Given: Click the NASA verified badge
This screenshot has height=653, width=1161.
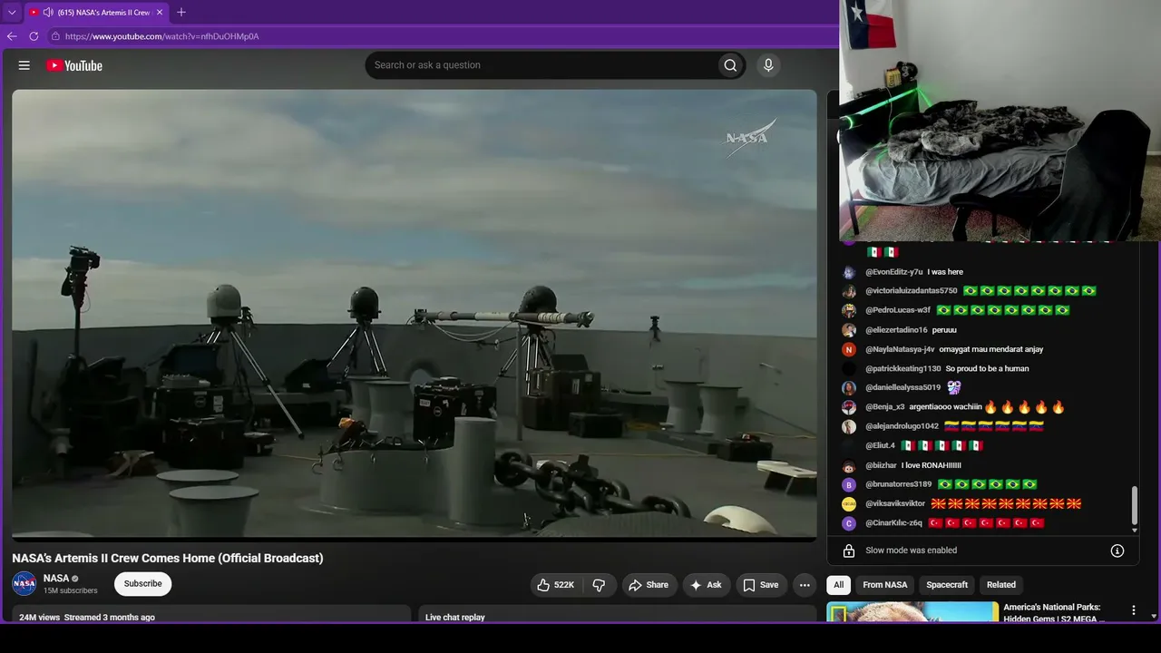Looking at the screenshot, I should [x=75, y=579].
